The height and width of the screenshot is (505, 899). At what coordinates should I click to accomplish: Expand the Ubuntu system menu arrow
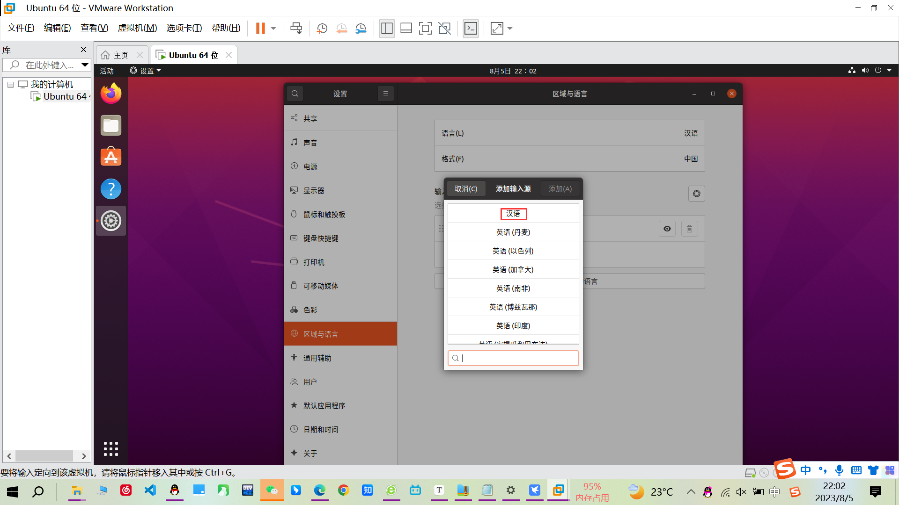[x=889, y=71]
